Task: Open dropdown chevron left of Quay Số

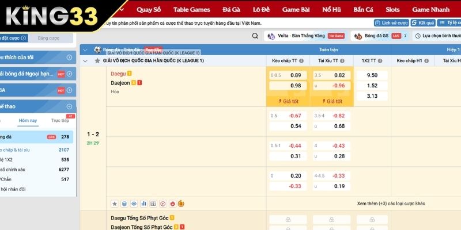Action: coord(122,9)
